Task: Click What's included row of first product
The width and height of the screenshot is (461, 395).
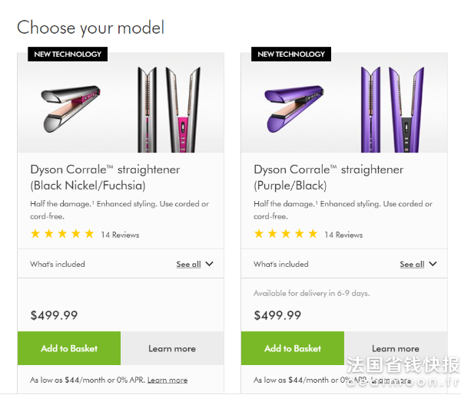Action: [x=121, y=264]
